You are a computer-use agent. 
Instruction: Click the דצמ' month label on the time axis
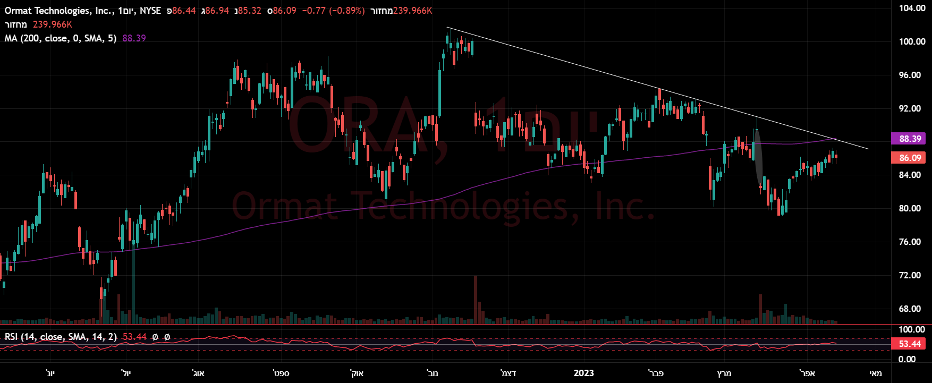click(x=509, y=373)
